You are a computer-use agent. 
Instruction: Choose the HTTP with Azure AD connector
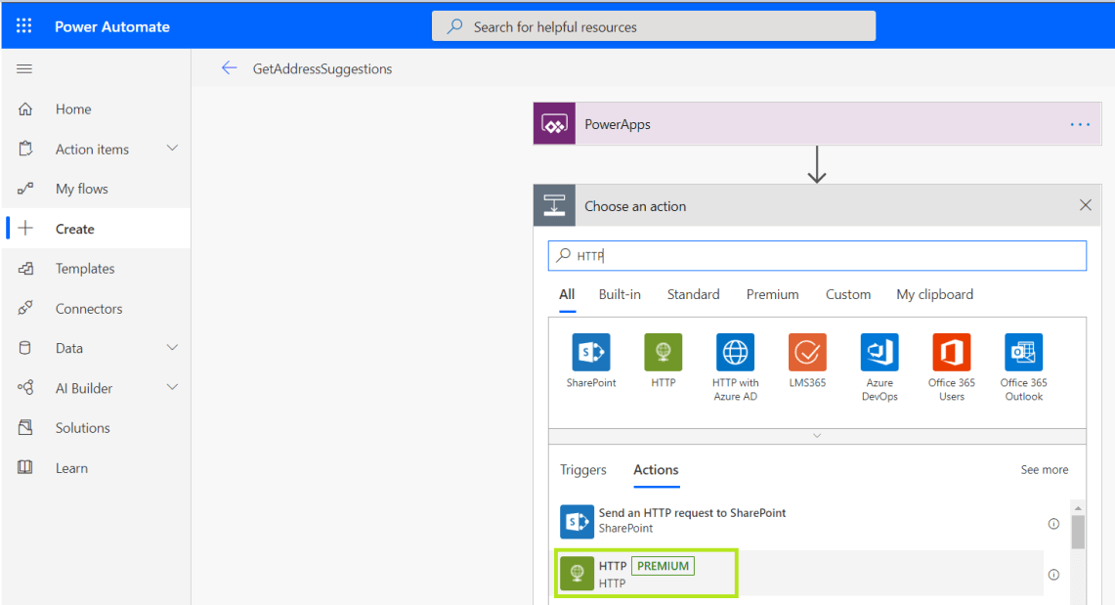(735, 352)
